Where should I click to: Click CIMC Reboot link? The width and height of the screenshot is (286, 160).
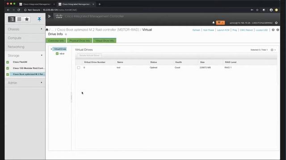246,30
